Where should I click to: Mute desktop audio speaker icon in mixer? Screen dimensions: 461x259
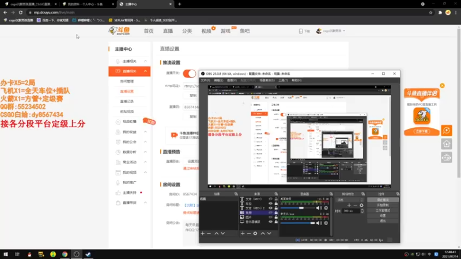pyautogui.click(x=319, y=208)
